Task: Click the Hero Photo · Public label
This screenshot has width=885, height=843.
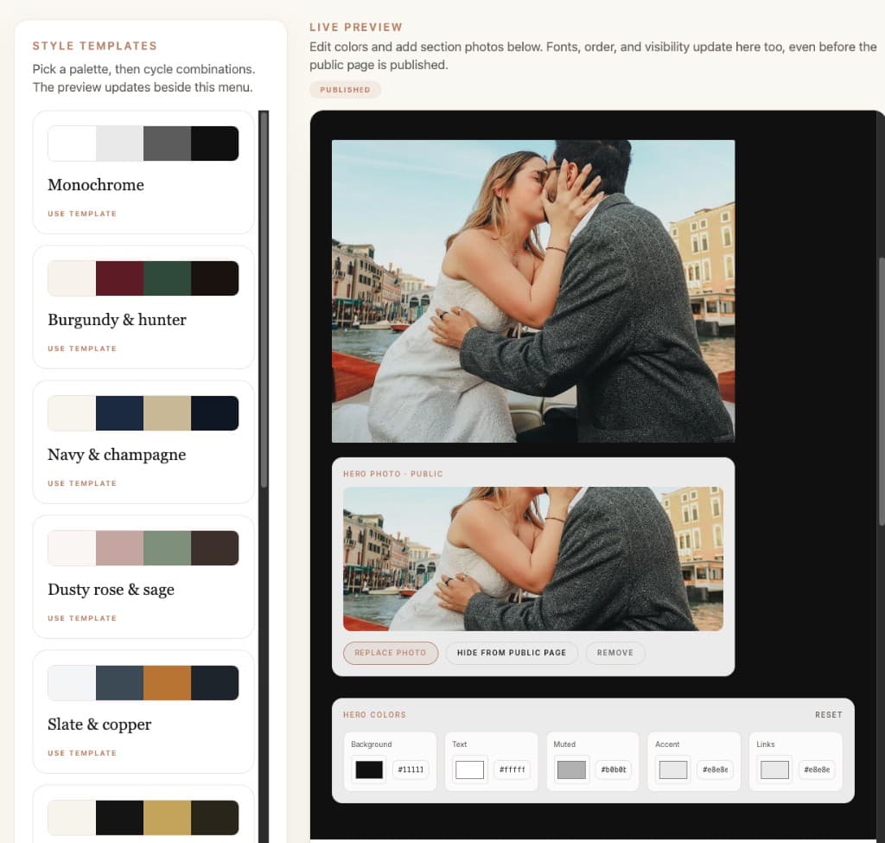Action: [393, 474]
